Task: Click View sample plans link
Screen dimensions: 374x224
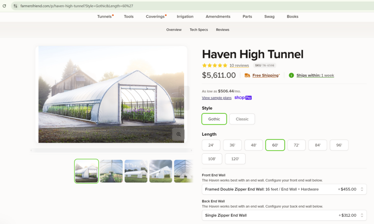Action: click(x=217, y=98)
